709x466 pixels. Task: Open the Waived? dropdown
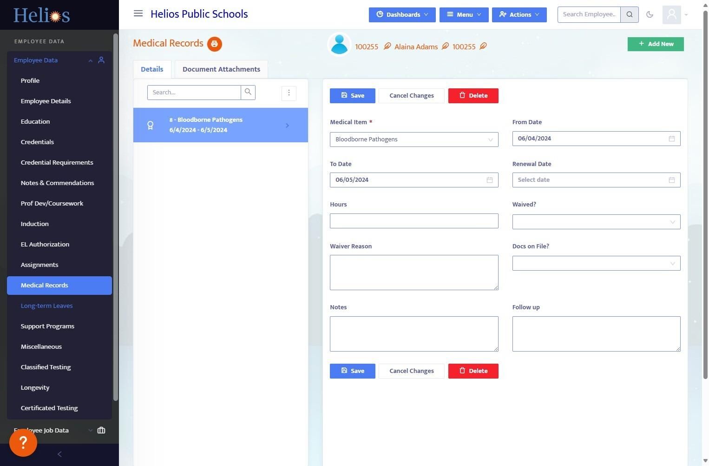[597, 222]
